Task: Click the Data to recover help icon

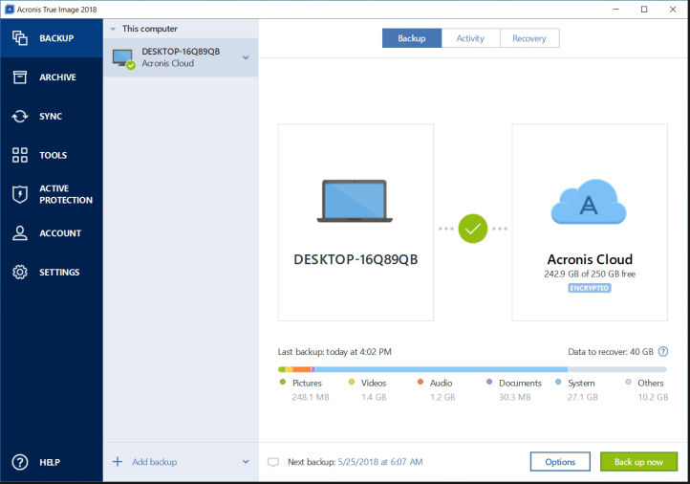Action: 662,351
